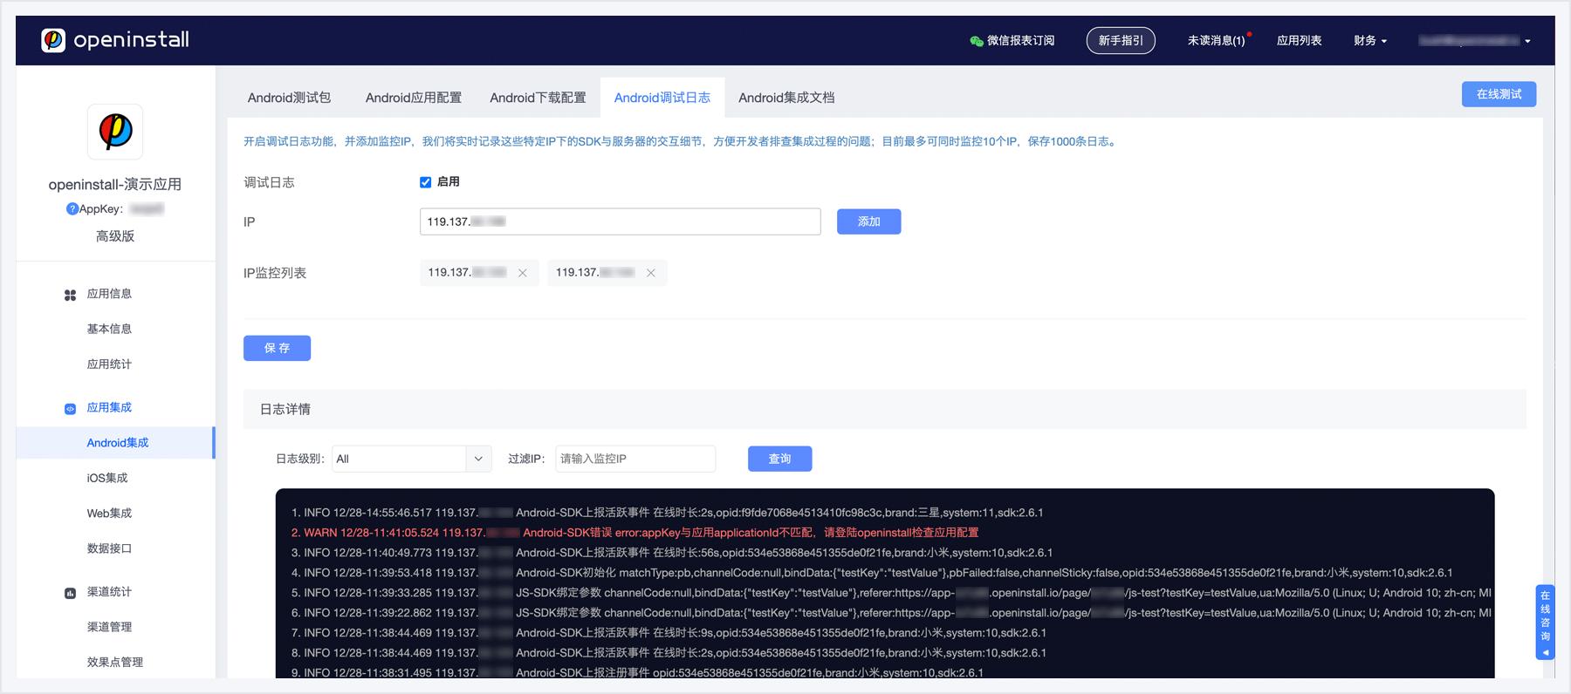
Task: Open the Android集成文档 tab
Action: [x=786, y=98]
